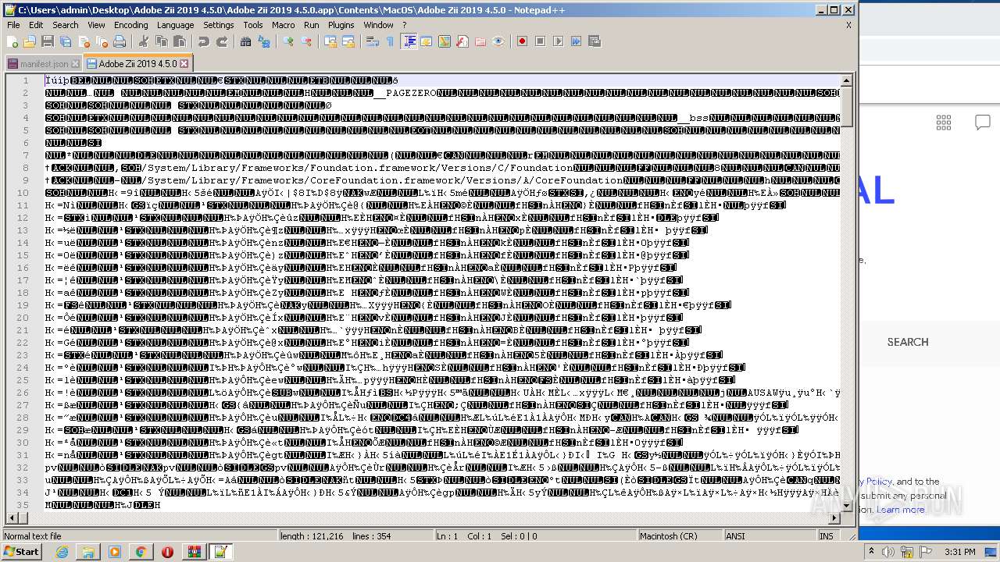The image size is (1000, 562).
Task: Open the Document Map icon
Action: click(445, 41)
